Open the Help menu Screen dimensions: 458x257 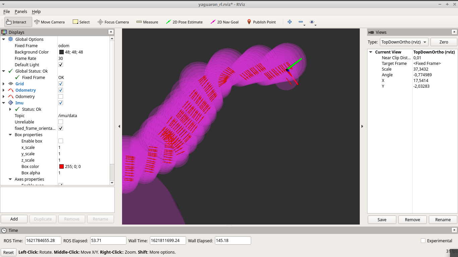click(x=36, y=11)
